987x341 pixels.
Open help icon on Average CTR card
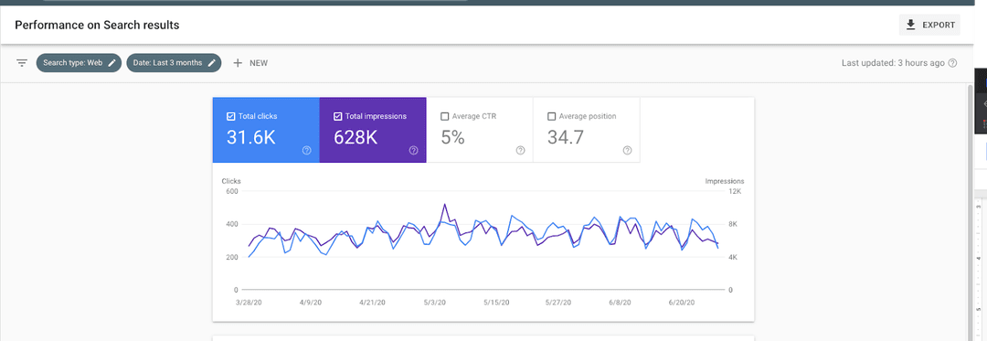pos(521,150)
